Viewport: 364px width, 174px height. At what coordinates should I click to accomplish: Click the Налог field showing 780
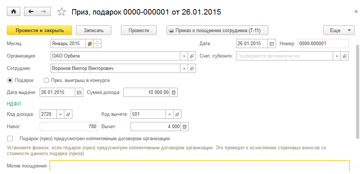point(69,127)
